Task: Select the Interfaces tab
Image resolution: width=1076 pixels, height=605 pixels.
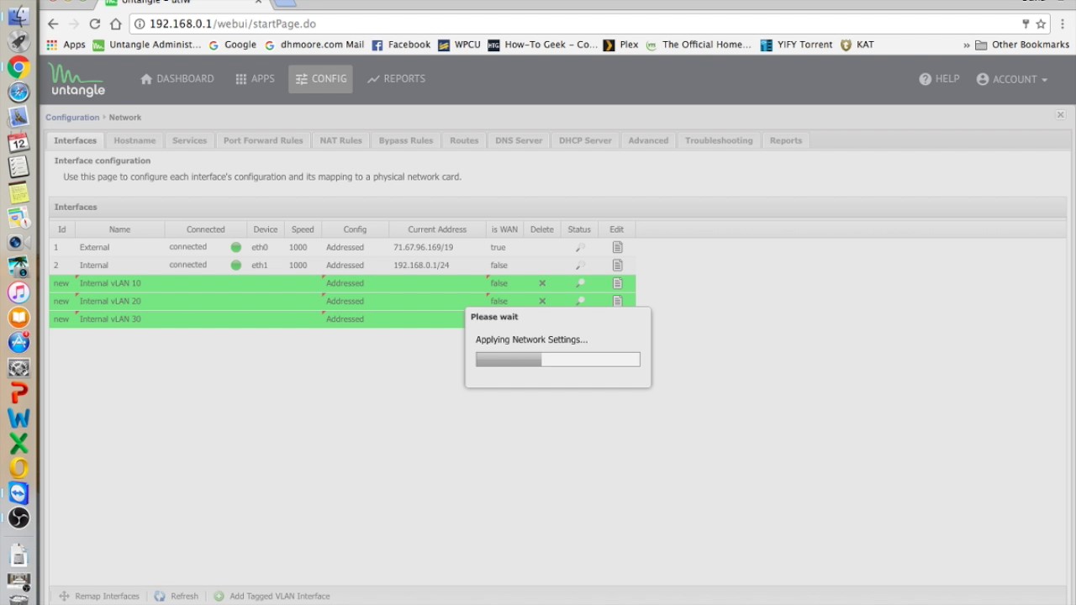Action: pyautogui.click(x=76, y=140)
